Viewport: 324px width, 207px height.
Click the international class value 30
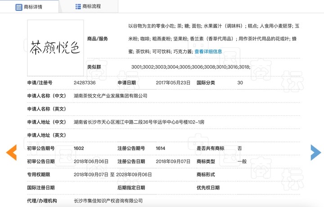[x=240, y=83]
